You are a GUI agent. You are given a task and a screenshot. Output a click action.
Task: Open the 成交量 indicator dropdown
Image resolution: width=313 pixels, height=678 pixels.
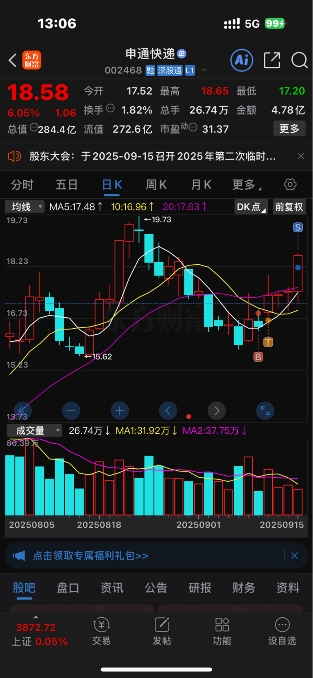34,430
